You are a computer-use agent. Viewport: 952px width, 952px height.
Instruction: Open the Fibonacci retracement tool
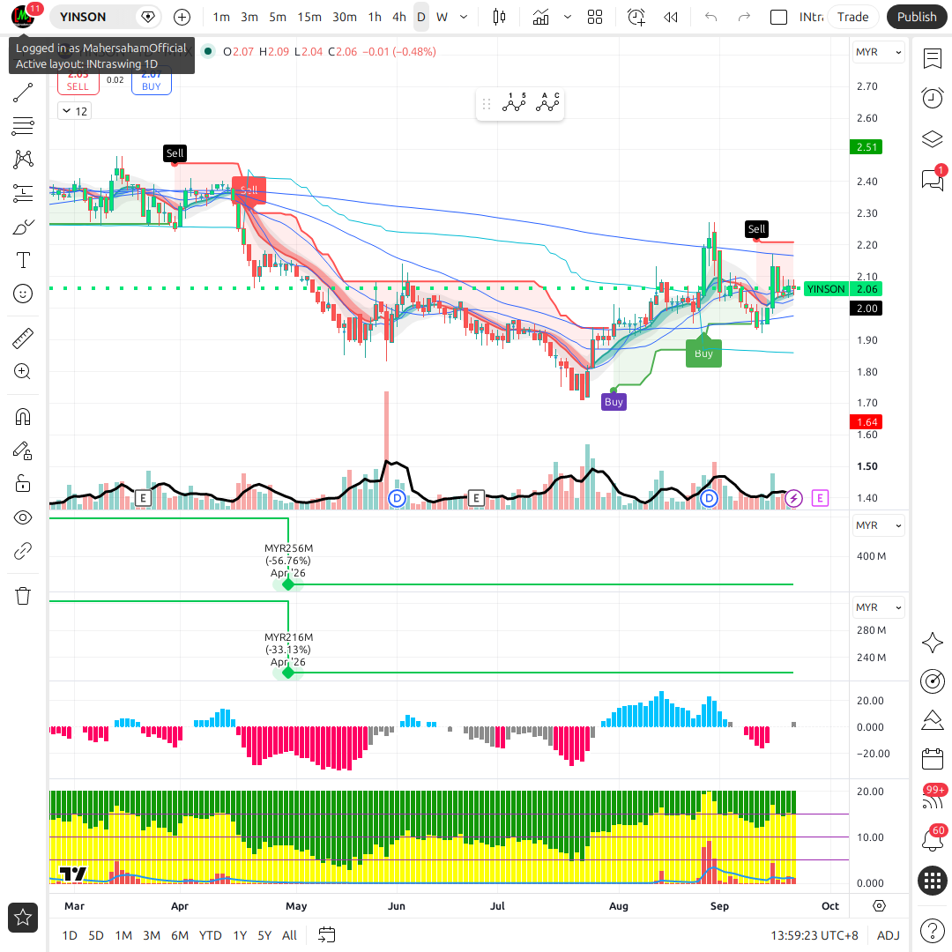23,126
